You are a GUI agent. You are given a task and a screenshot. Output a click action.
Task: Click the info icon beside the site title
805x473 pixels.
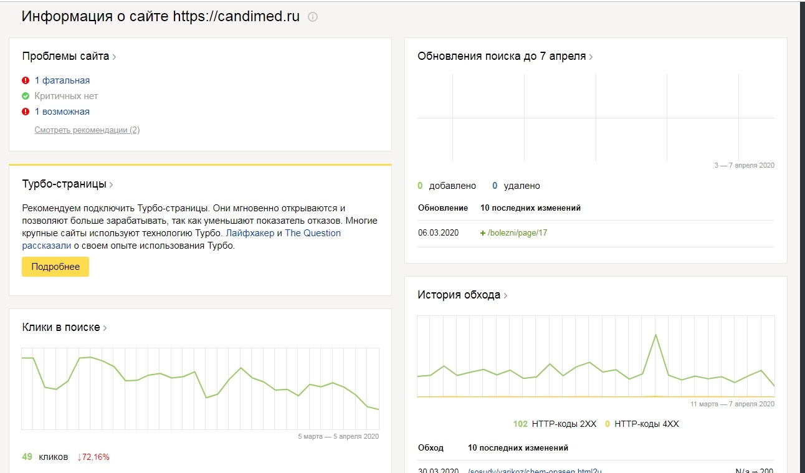(x=313, y=17)
